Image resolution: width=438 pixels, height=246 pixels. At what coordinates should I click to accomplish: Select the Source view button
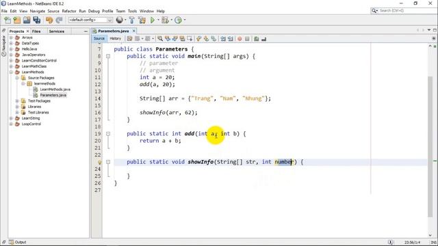99,38
